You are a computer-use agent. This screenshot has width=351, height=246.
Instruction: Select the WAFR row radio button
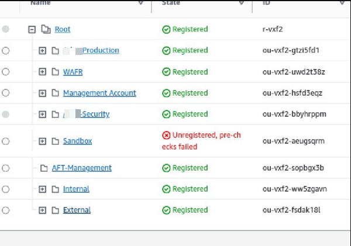pos(6,72)
